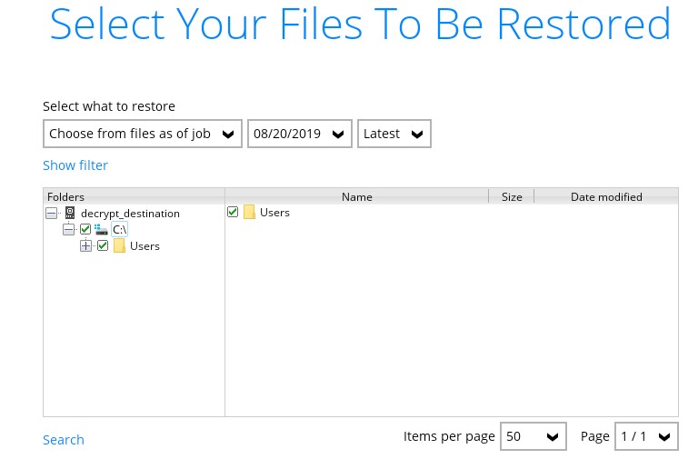The image size is (698, 459).
Task: Uncheck the Users checkbox in Name list
Action: coord(233,212)
